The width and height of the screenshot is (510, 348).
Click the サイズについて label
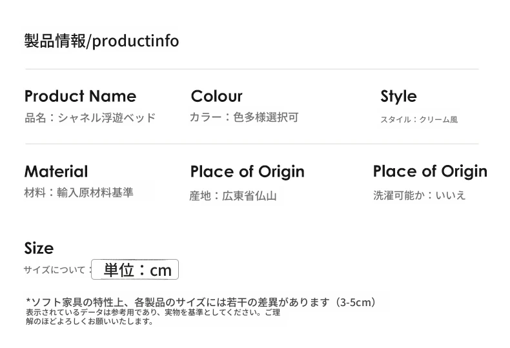54,270
